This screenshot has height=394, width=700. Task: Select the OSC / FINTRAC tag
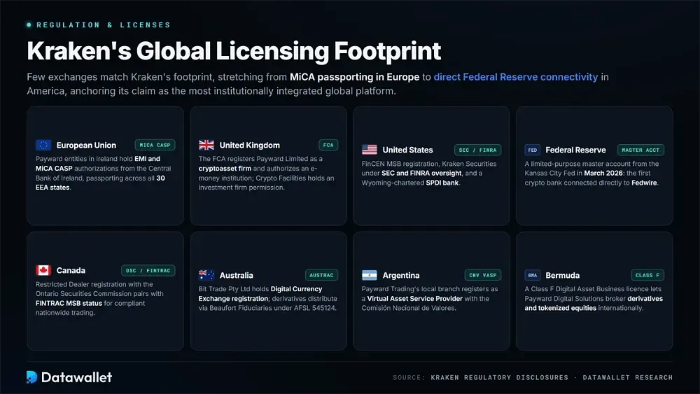click(148, 270)
